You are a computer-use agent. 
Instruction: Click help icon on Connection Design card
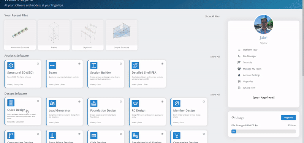(x=38, y=134)
